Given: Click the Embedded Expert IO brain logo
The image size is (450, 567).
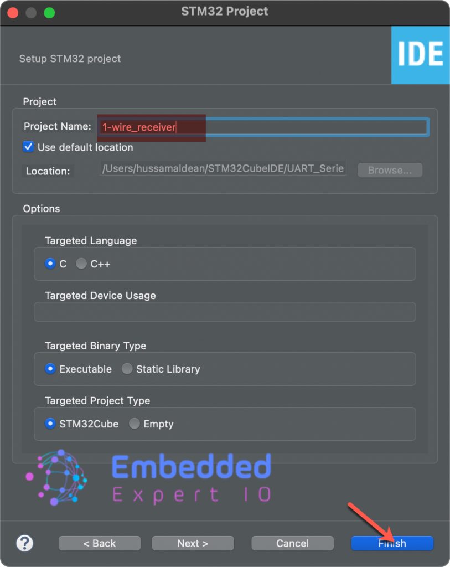Looking at the screenshot, I should (56, 477).
